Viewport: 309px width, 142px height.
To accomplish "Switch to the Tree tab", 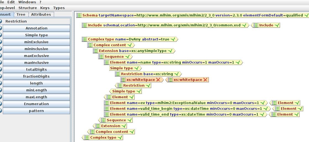I will click(x=21, y=15).
